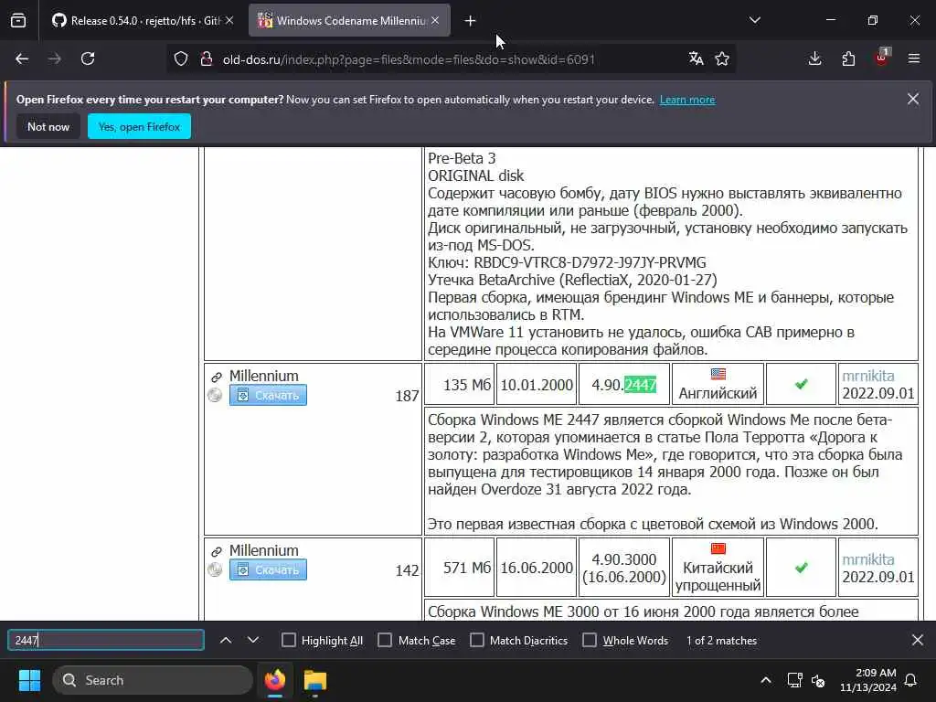The width and height of the screenshot is (936, 702).
Task: Bookmark this page with star icon
Action: tap(722, 58)
